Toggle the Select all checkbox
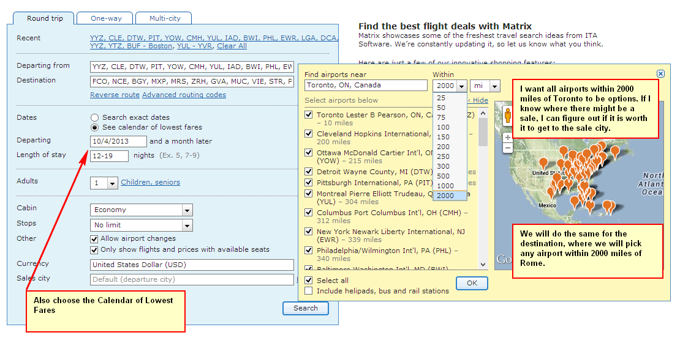The image size is (699, 338). coord(308,281)
